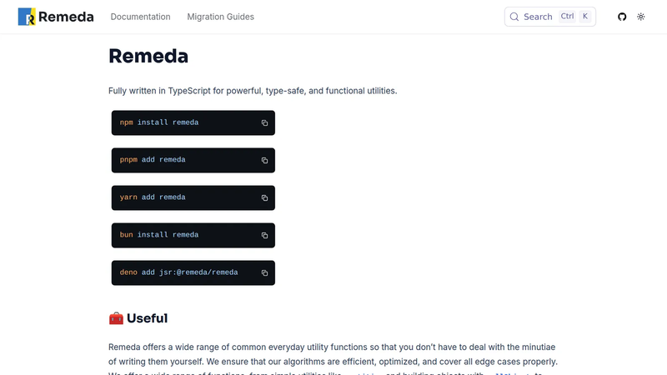The height and width of the screenshot is (375, 667).
Task: Click the Ctrl shortcut key badge
Action: click(567, 16)
